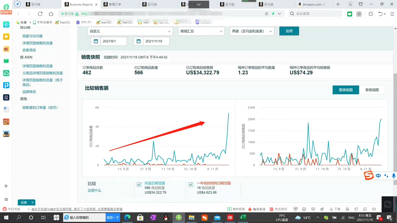Open the 商城汇总 dropdown
This screenshot has height=223, width=397.
click(201, 31)
